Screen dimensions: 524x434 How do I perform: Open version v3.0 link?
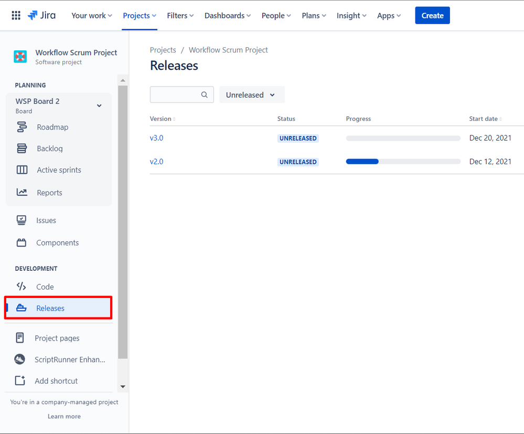pyautogui.click(x=156, y=138)
